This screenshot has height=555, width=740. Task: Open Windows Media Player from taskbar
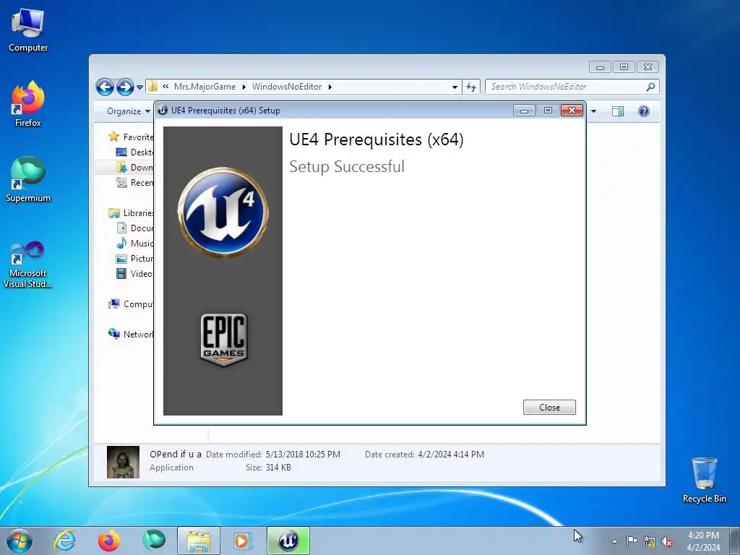pyautogui.click(x=244, y=541)
